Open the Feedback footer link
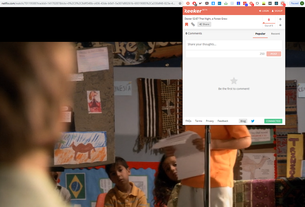The image size is (305, 207). point(223,121)
